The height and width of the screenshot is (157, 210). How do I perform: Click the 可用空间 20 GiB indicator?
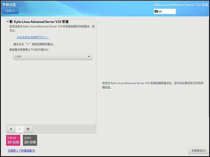tap(13, 140)
